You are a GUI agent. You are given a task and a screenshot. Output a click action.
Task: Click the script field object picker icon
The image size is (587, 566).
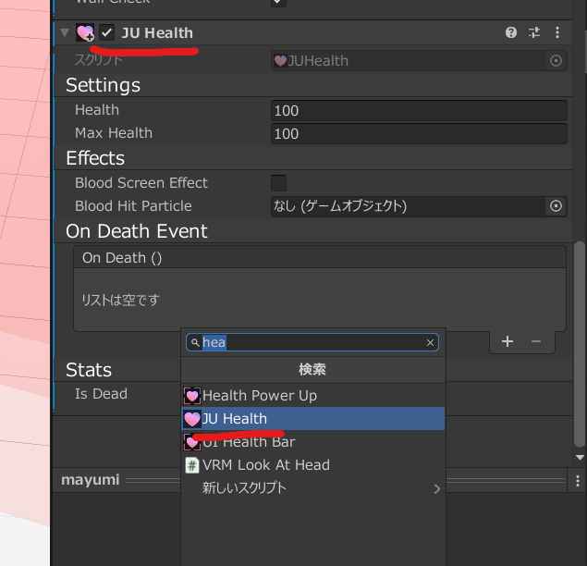coord(556,61)
